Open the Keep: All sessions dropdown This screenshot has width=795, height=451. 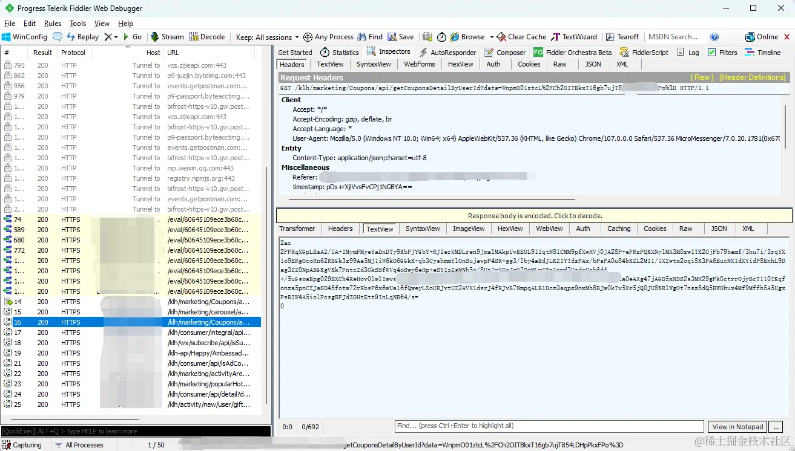[x=267, y=37]
